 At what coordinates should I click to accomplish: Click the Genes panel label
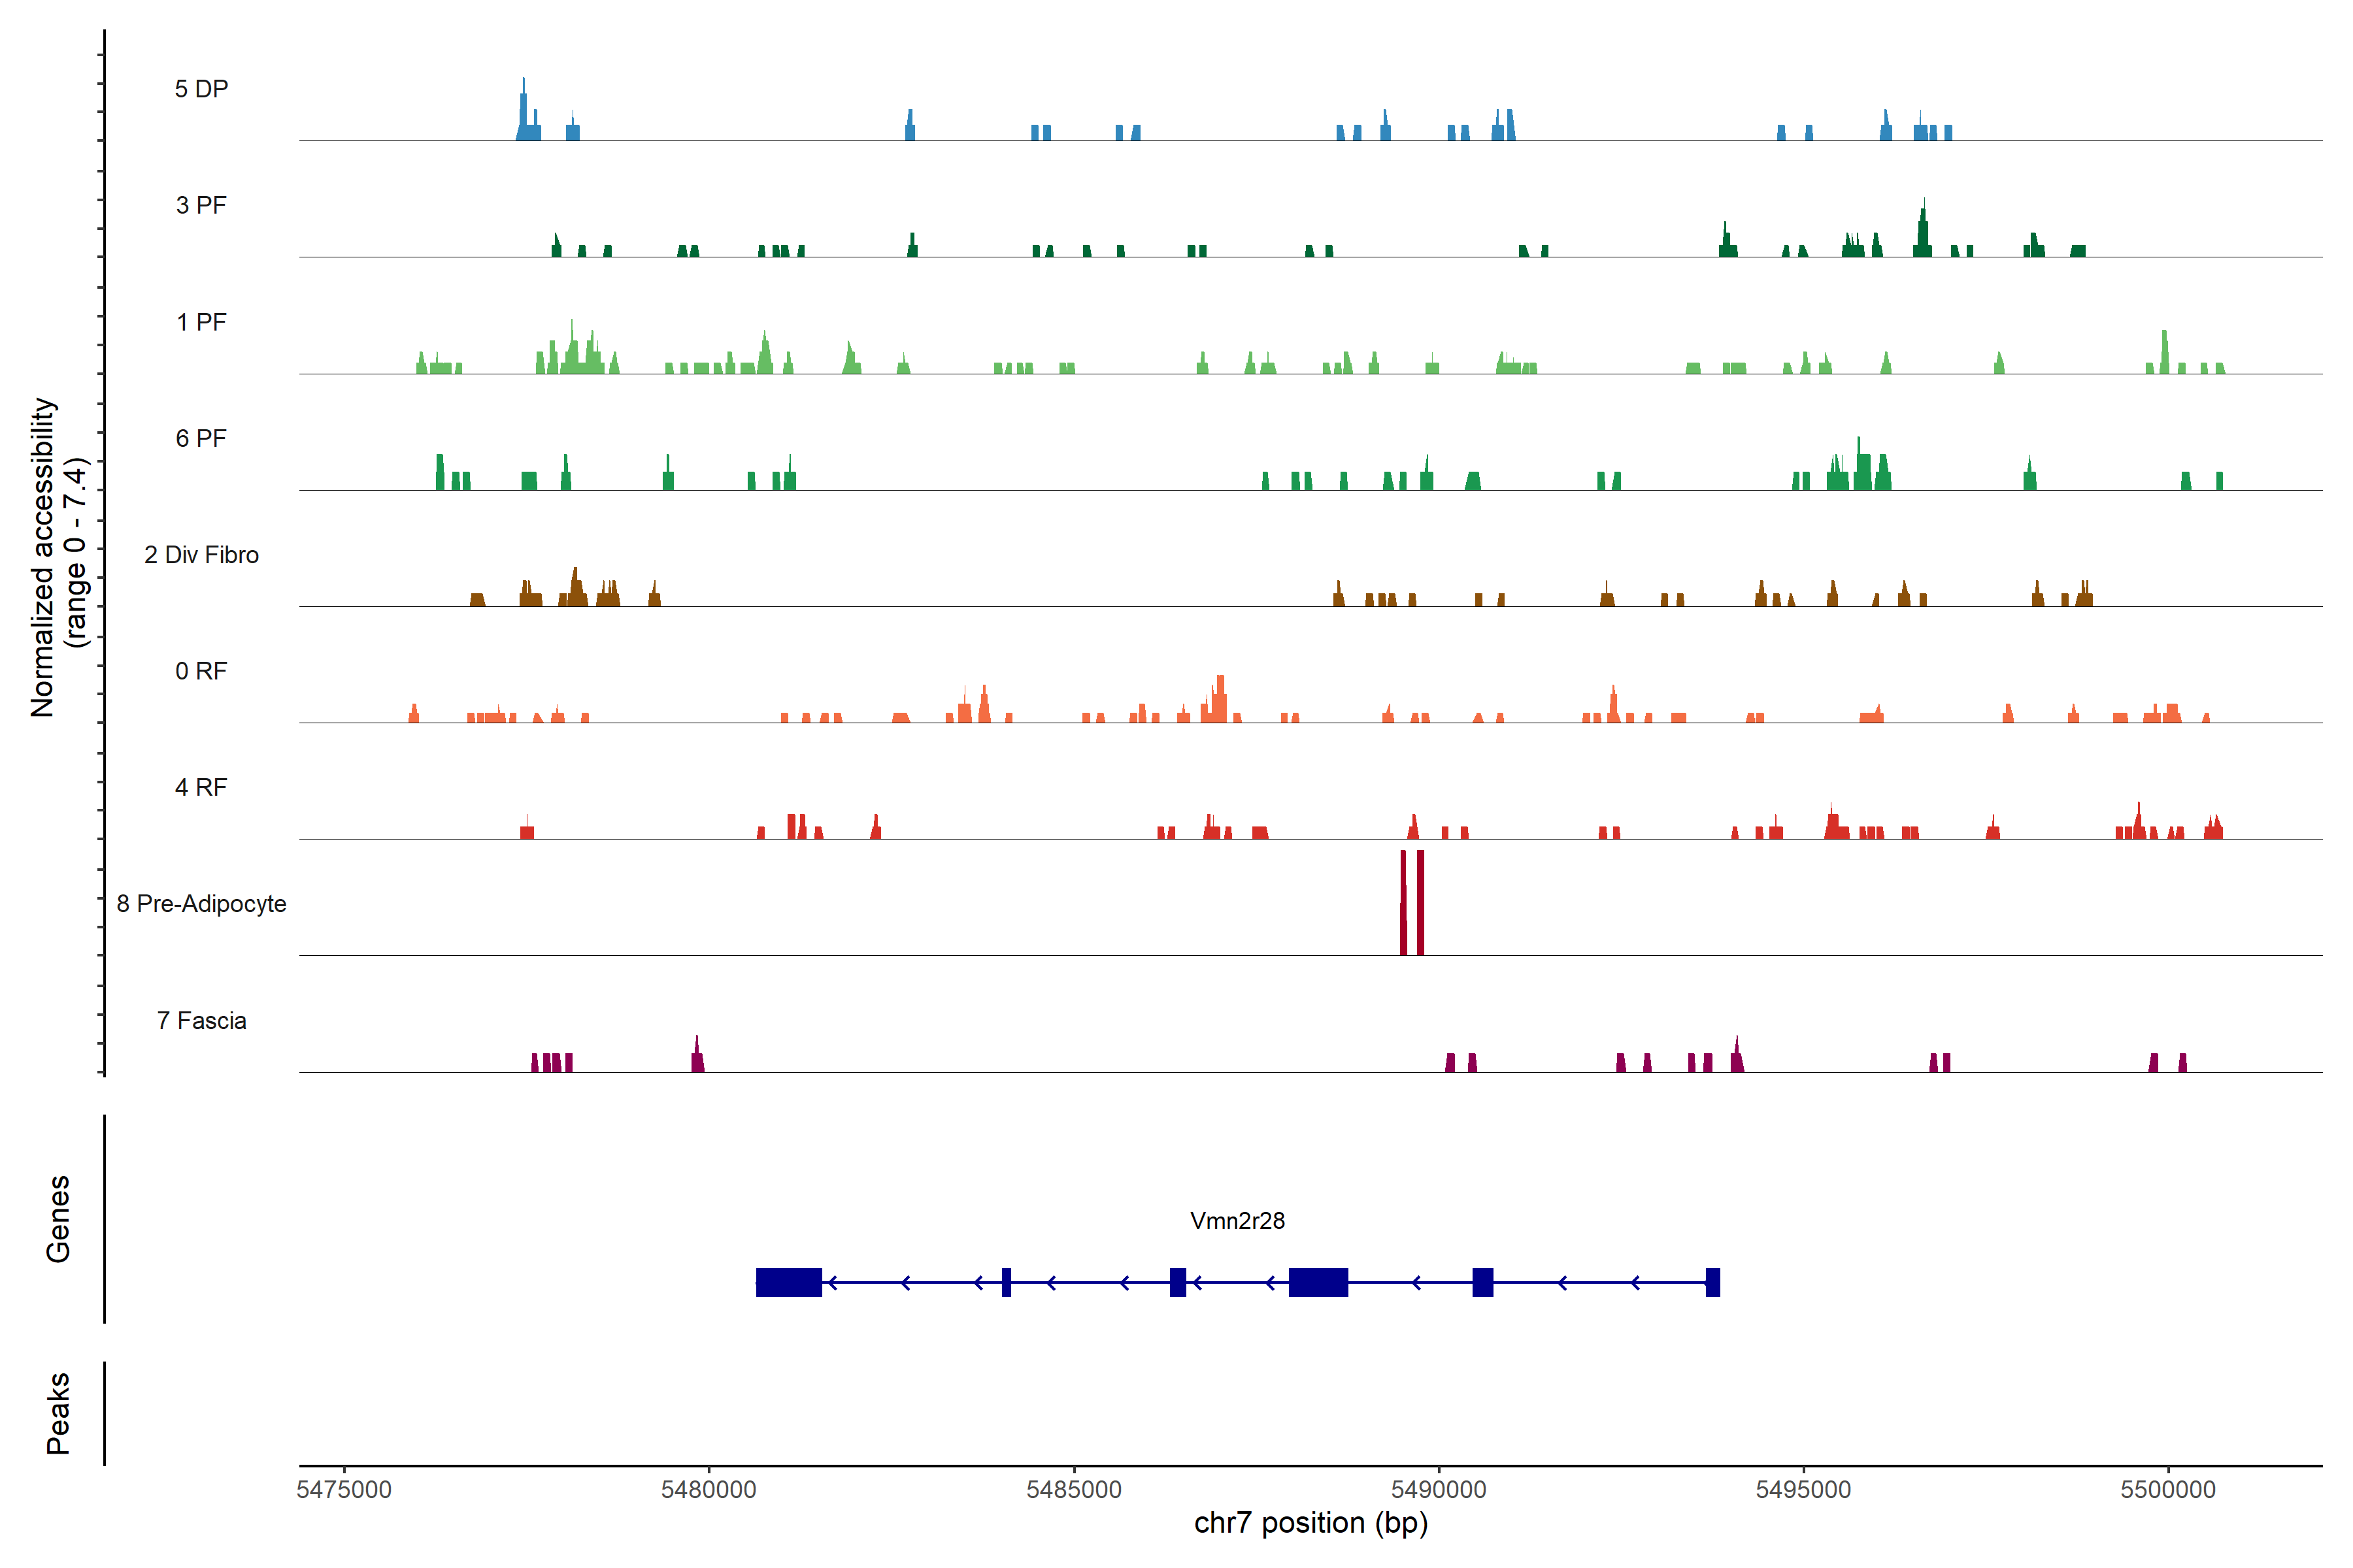[x=58, y=1219]
